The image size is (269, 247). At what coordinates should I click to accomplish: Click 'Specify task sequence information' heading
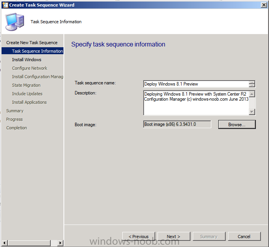pyautogui.click(x=118, y=44)
